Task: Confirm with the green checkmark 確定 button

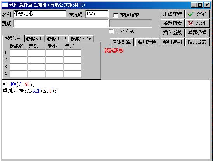Action: [x=197, y=14]
